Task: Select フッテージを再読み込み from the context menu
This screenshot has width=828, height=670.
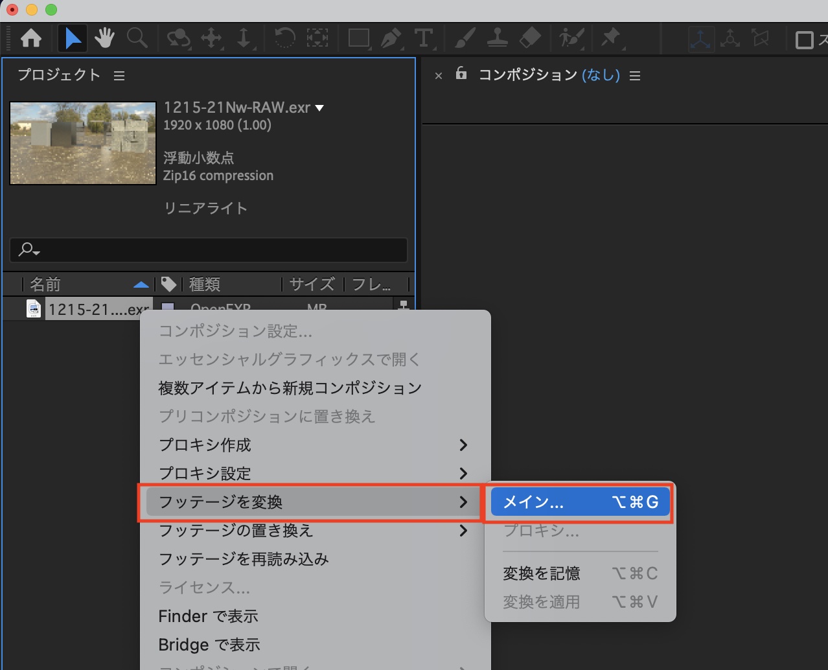Action: click(x=244, y=559)
